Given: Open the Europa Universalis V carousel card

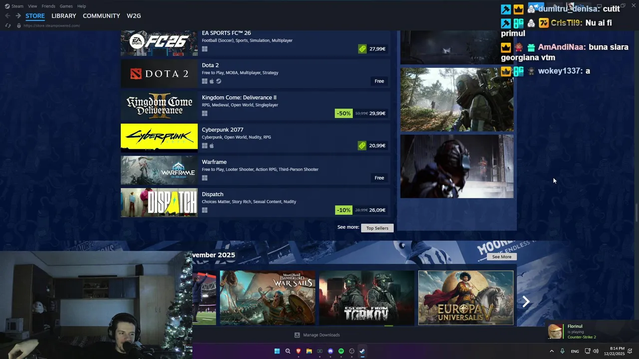Looking at the screenshot, I should (x=466, y=298).
